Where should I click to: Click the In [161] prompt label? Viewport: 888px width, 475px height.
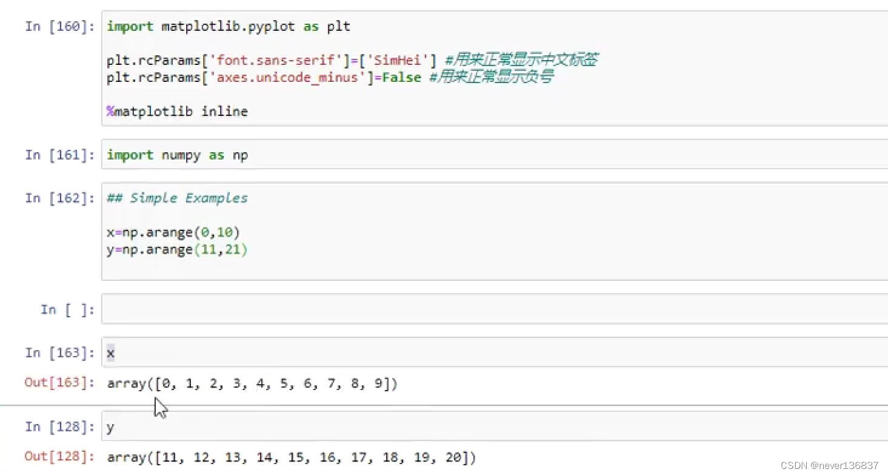tap(59, 155)
